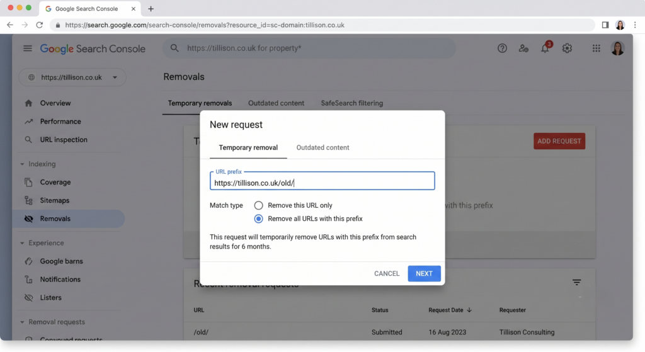Click the inspect URL search field
Image resolution: width=645 pixels, height=352 pixels.
coord(309,48)
